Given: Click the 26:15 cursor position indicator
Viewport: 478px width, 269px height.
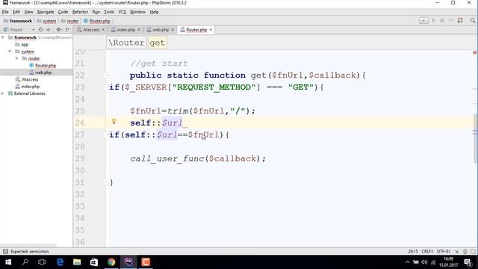Looking at the screenshot, I should click(413, 251).
